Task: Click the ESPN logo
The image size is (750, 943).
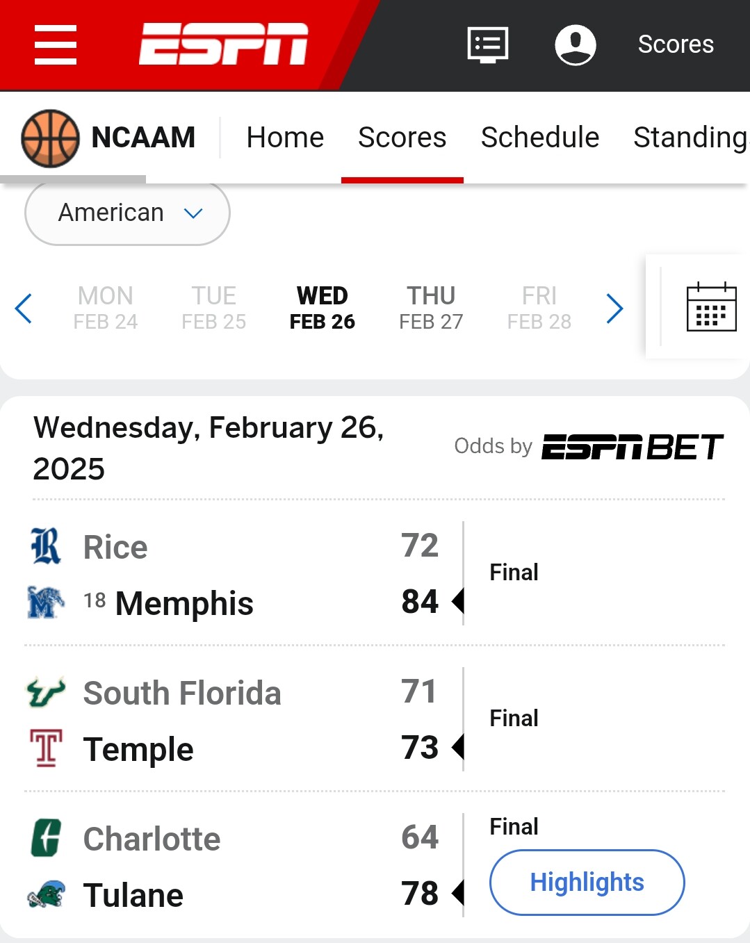Action: 223,44
